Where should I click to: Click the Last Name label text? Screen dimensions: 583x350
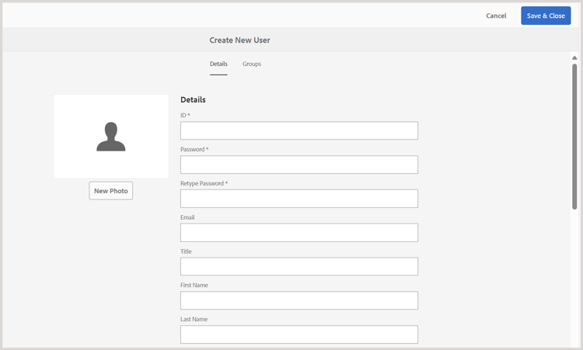point(194,319)
